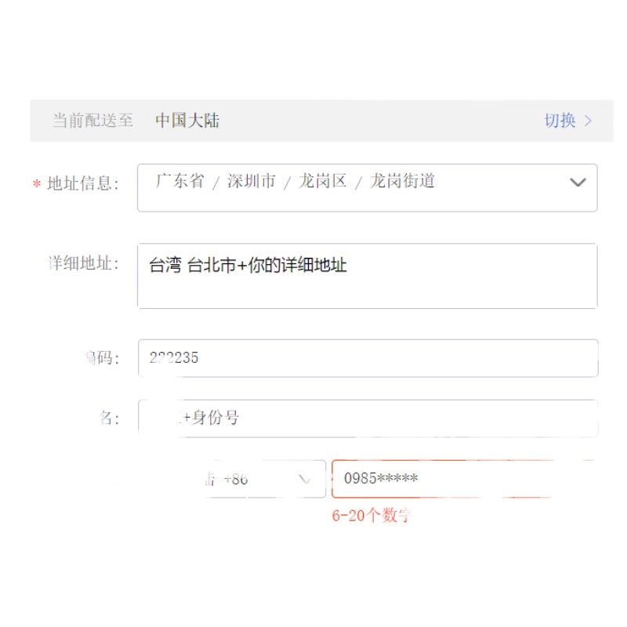This screenshot has height=627, width=627.
Task: Click the 切换 link to switch region
Action: click(560, 121)
